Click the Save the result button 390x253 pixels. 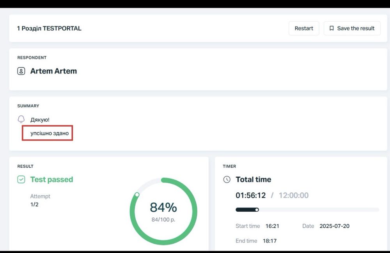coord(352,28)
